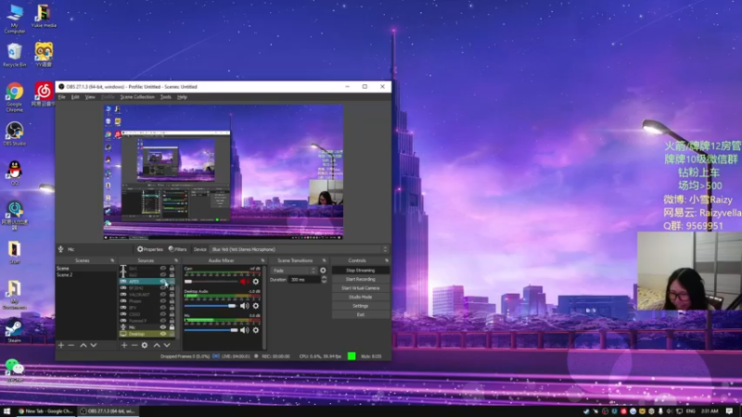Adjust the Mic volume slider
This screenshot has height=417, width=742.
pyautogui.click(x=211, y=330)
